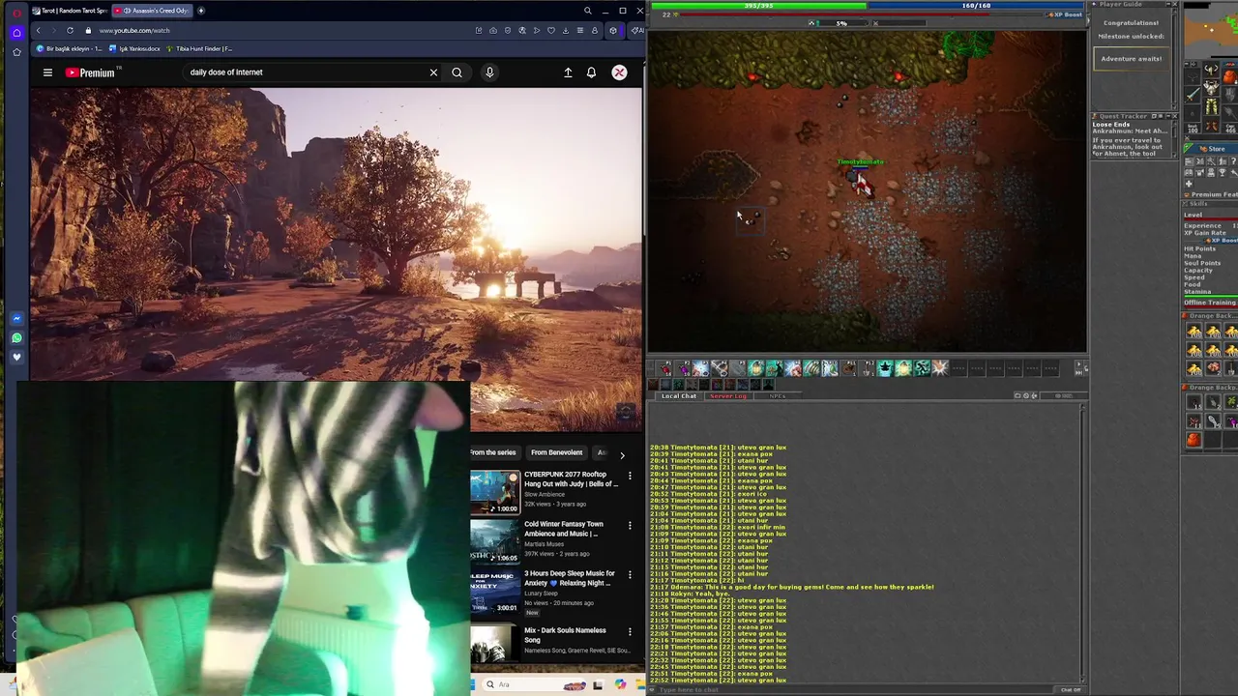The image size is (1238, 696).
Task: Open Işık Yankısı.docx bookmark
Action: tap(134, 48)
